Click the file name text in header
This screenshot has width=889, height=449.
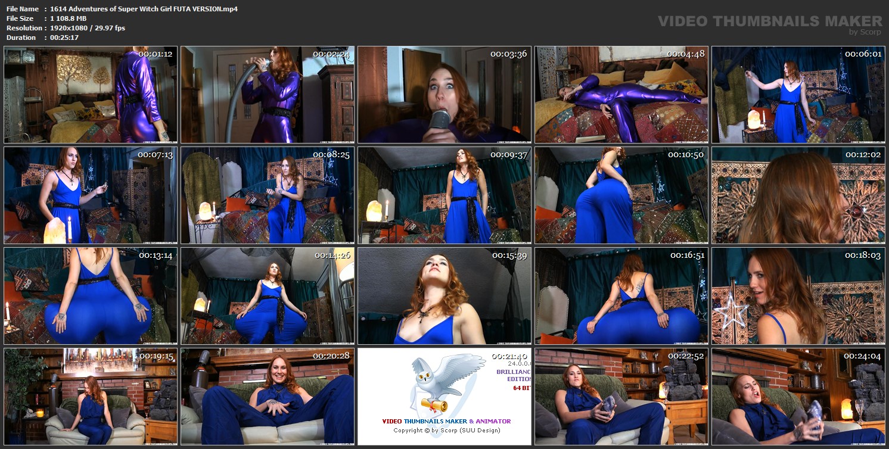coord(144,9)
